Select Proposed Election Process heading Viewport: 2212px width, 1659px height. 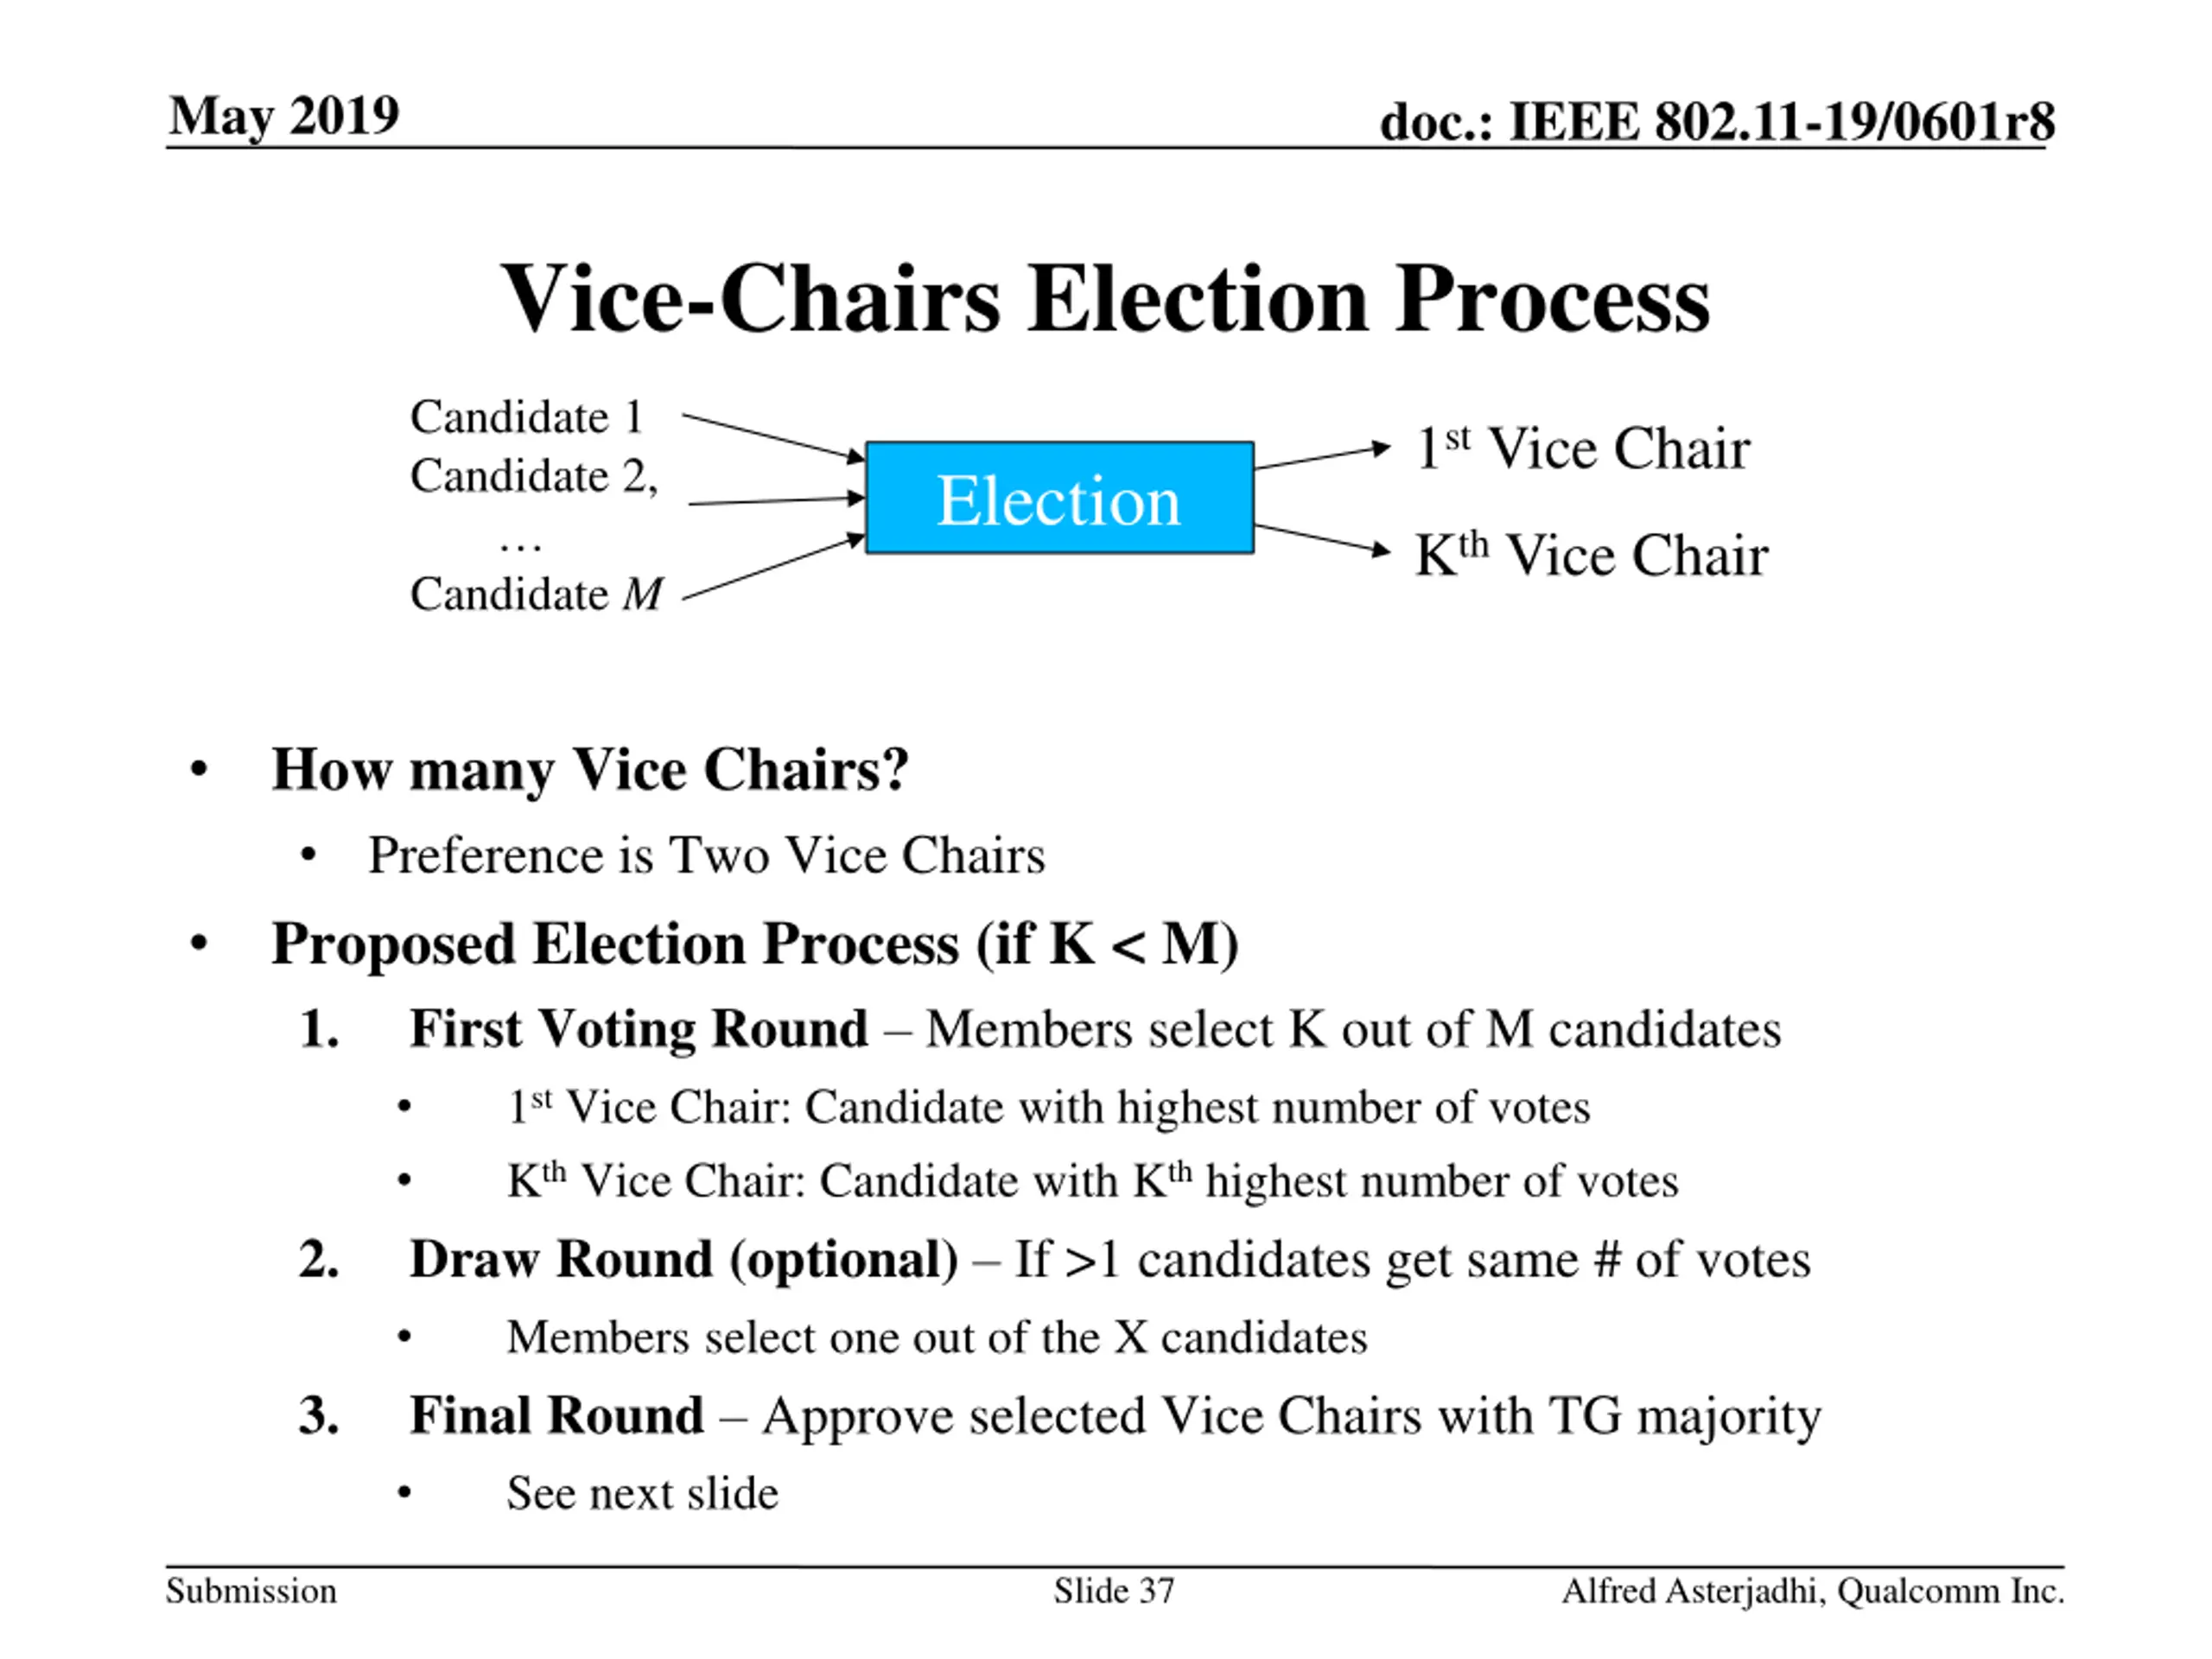click(x=755, y=944)
